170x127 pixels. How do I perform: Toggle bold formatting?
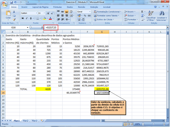[22, 18]
